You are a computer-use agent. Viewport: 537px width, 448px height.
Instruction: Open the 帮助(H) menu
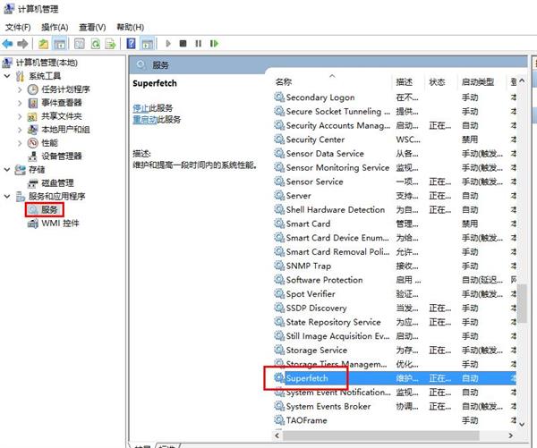[130, 27]
